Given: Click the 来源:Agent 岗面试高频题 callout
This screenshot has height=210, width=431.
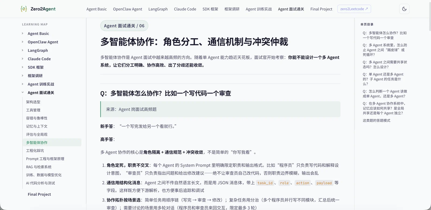Looking at the screenshot, I should (220, 109).
